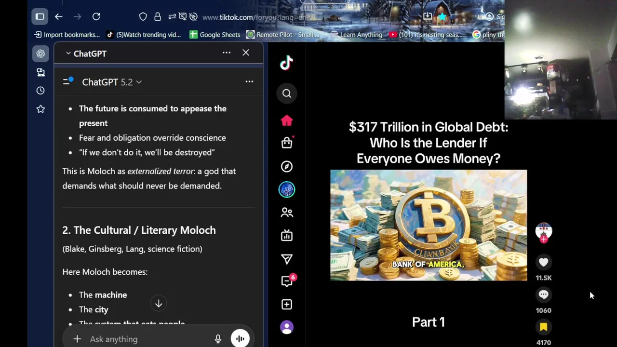This screenshot has width=617, height=347.
Task: Open the ChatGPT conversation options menu
Action: (x=249, y=81)
